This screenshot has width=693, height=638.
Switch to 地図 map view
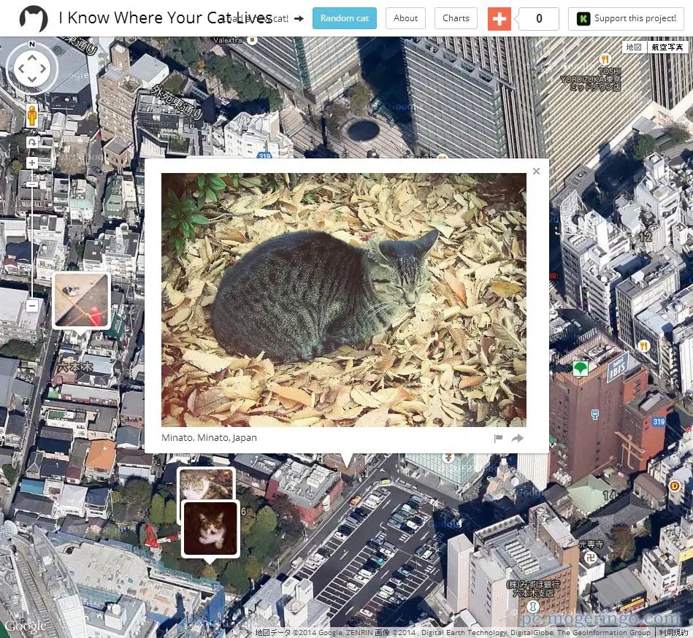click(632, 47)
